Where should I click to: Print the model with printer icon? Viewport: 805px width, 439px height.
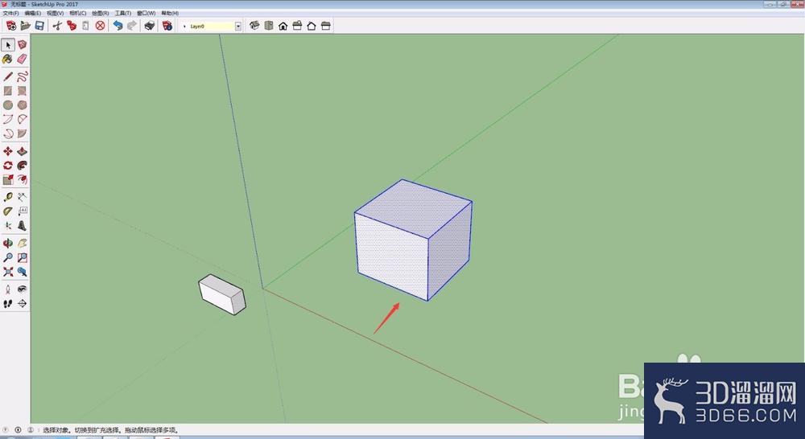point(150,26)
